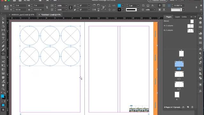Select the Zoom tool magnifier
Screen dimensions: 204x115
coord(3,89)
